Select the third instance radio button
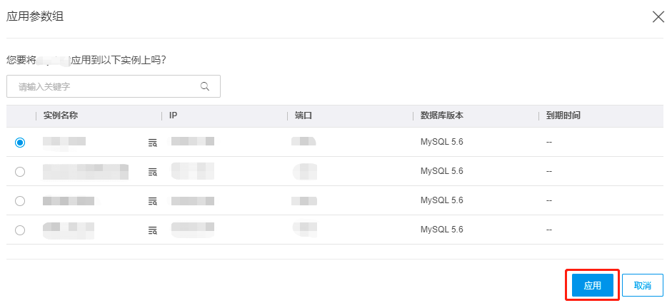Viewport: 672px width, 303px height. (x=20, y=201)
